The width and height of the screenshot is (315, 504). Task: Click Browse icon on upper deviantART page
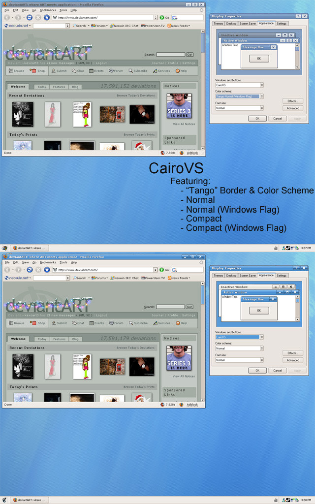pos(11,71)
